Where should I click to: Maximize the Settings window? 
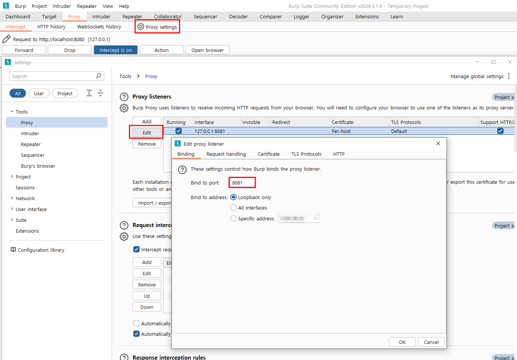tap(493, 62)
